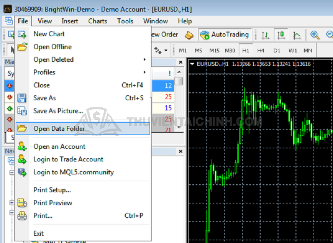Click the zoom in magnifier icon

click(x=315, y=35)
